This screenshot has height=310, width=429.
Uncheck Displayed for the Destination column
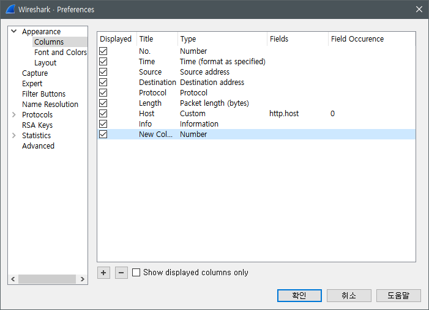click(103, 83)
